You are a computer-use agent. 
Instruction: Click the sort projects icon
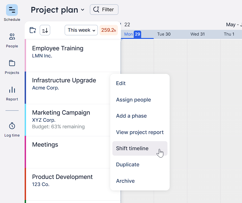45,30
